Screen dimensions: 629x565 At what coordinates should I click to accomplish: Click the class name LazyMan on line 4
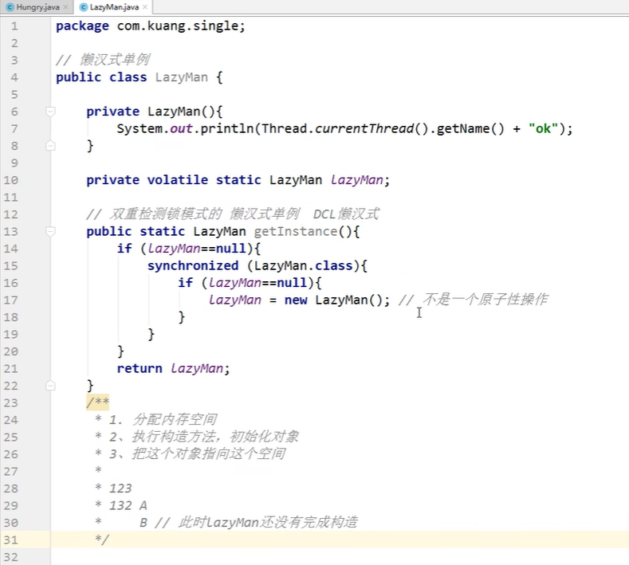click(182, 77)
